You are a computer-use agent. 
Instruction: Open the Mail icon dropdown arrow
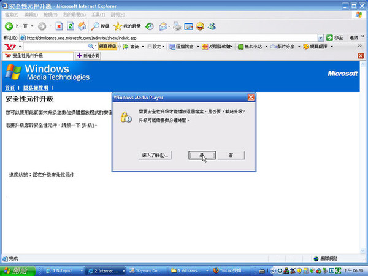click(x=169, y=26)
